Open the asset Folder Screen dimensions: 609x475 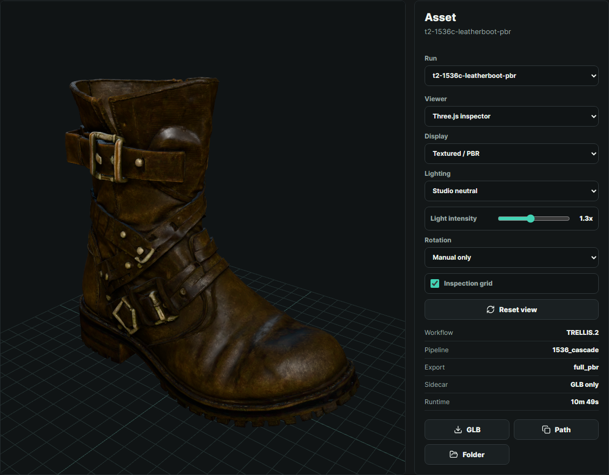pyautogui.click(x=466, y=454)
